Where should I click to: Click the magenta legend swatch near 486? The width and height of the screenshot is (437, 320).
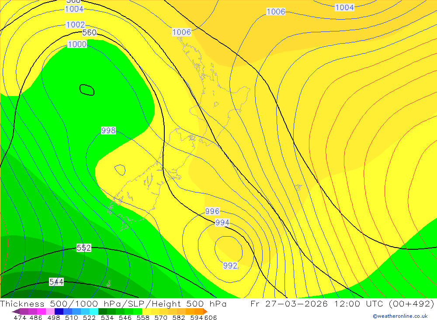tap(41, 311)
